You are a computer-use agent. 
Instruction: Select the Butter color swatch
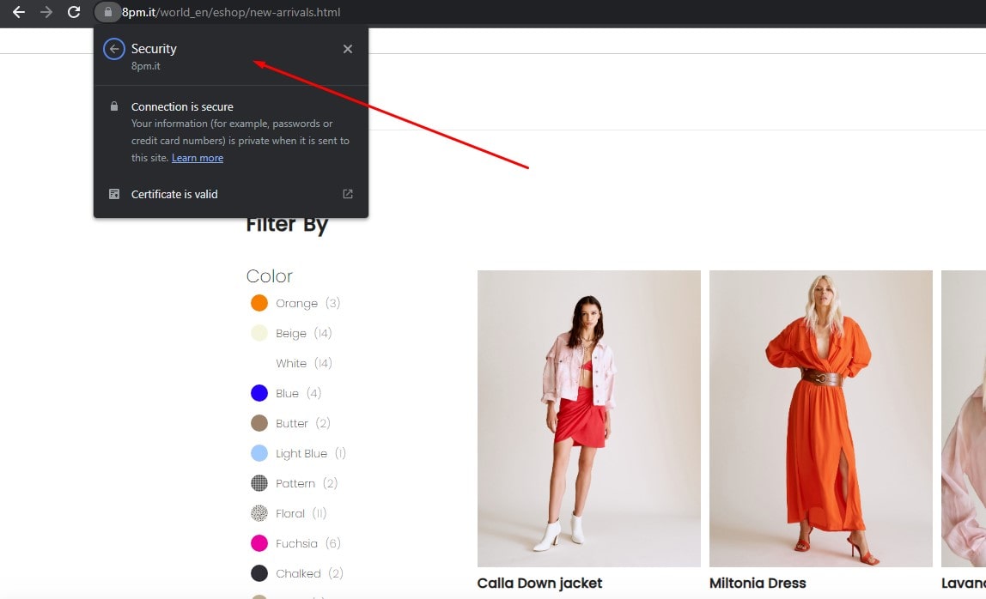coord(259,423)
